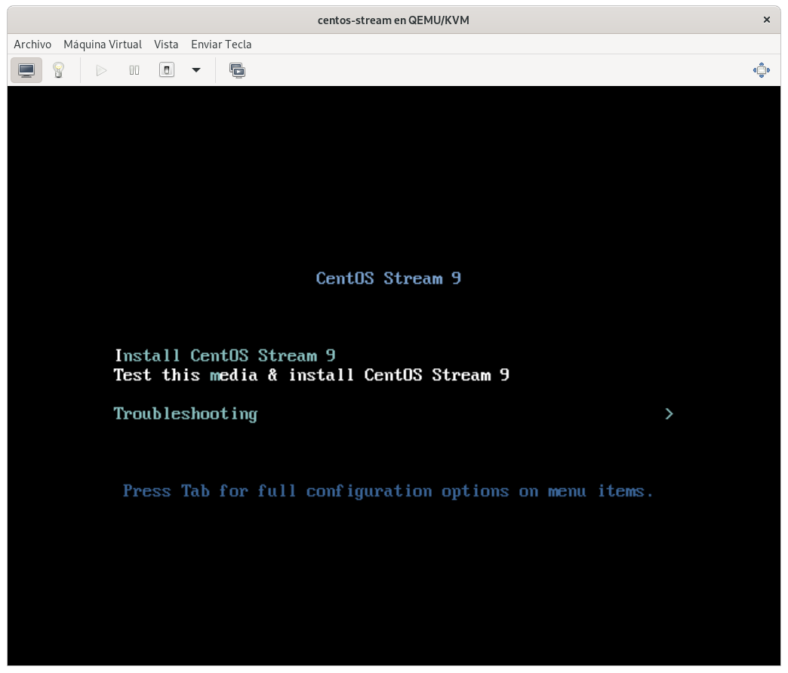Click the chevron beside Troubleshooting
Image resolution: width=788 pixels, height=673 pixels.
(x=669, y=413)
